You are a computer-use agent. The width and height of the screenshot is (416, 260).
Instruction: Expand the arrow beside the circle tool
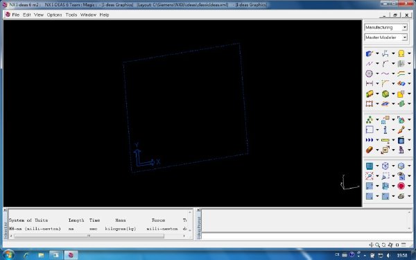[x=377, y=73]
